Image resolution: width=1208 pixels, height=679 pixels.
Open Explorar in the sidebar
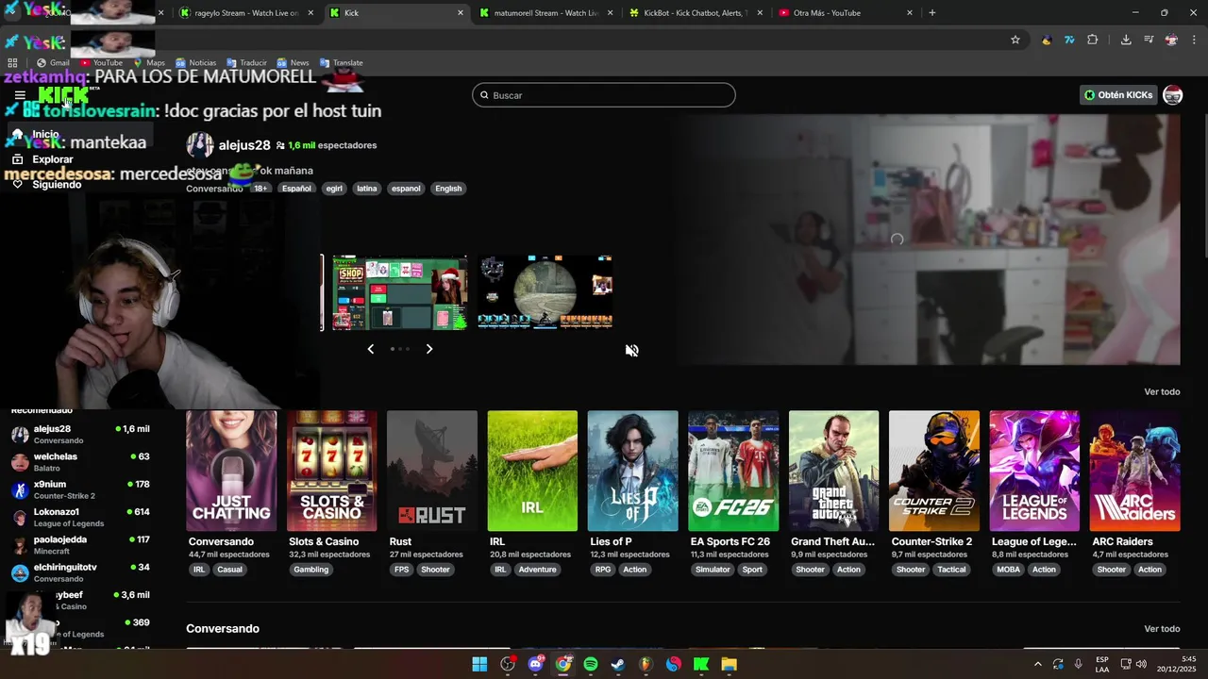pos(53,159)
